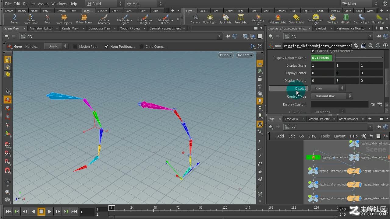Activate the Select tool in viewport toolbar
The image size is (390, 219).
8,91
